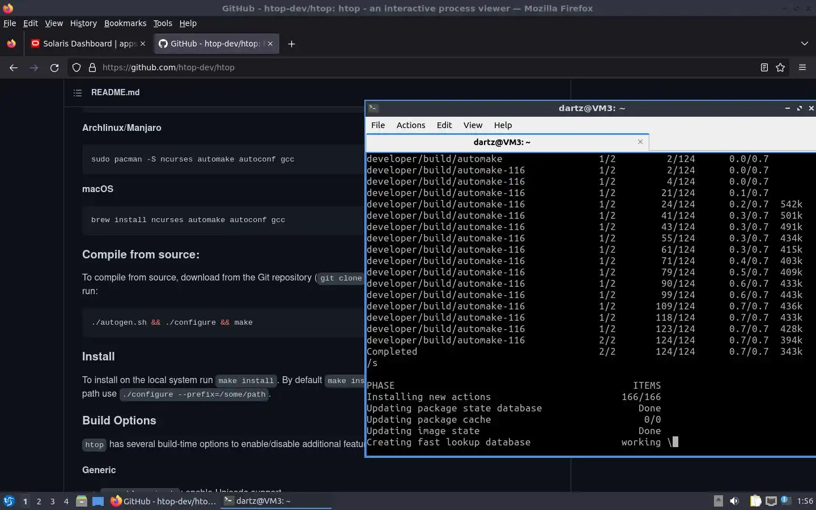816x510 pixels.
Task: Click the Firefox forward arrow
Action: [x=34, y=67]
